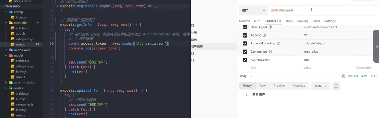
Task: Click the new header Description field
Action: point(366,68)
